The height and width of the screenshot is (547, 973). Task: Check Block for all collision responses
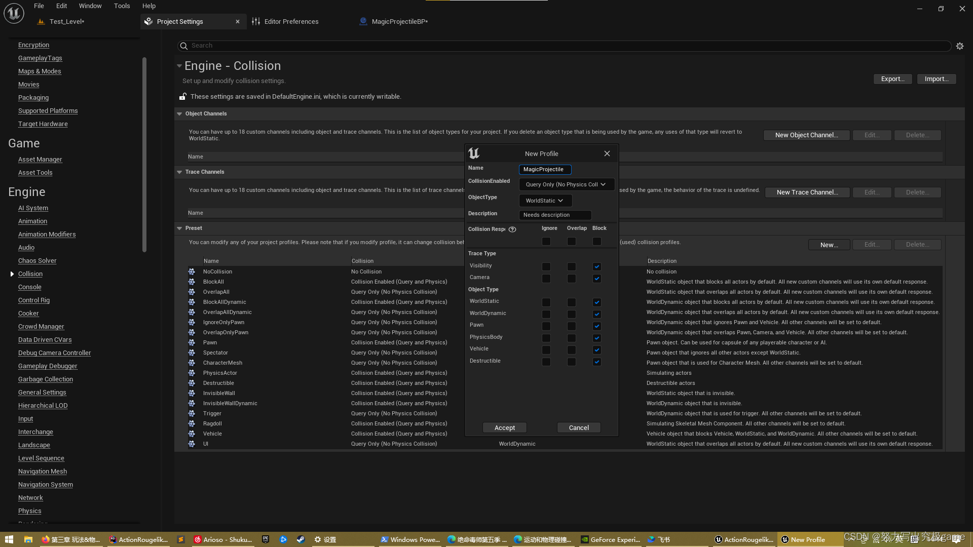click(597, 242)
